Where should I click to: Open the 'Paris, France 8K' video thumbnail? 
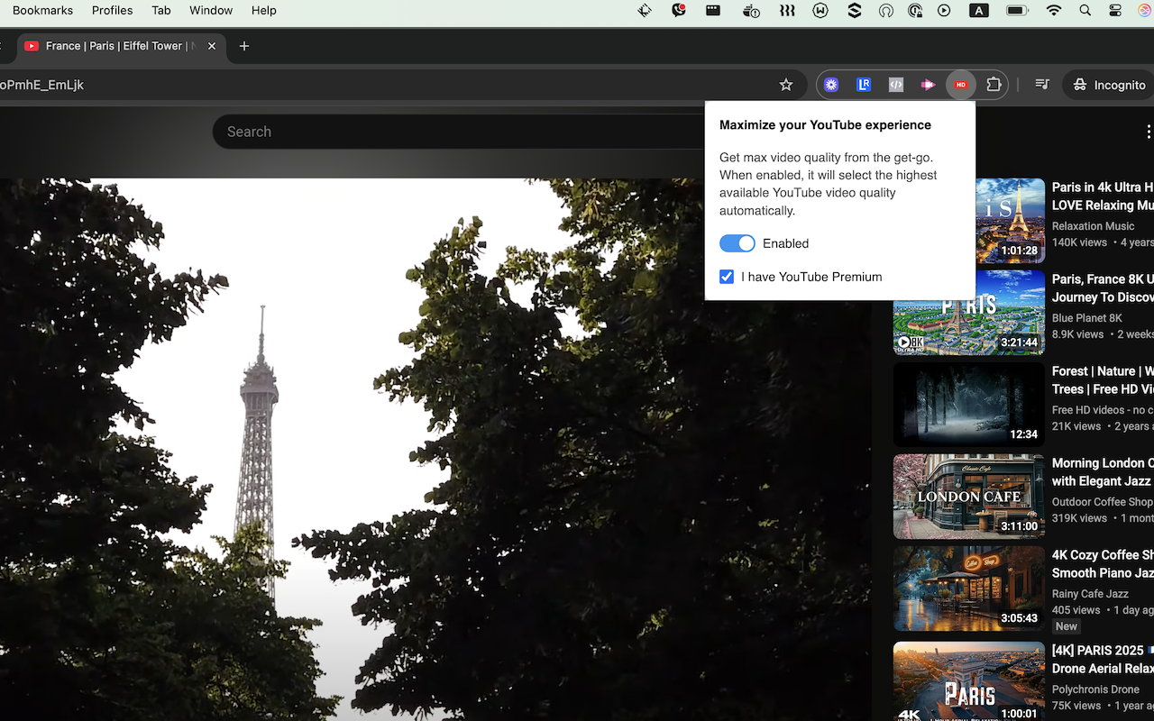click(968, 312)
